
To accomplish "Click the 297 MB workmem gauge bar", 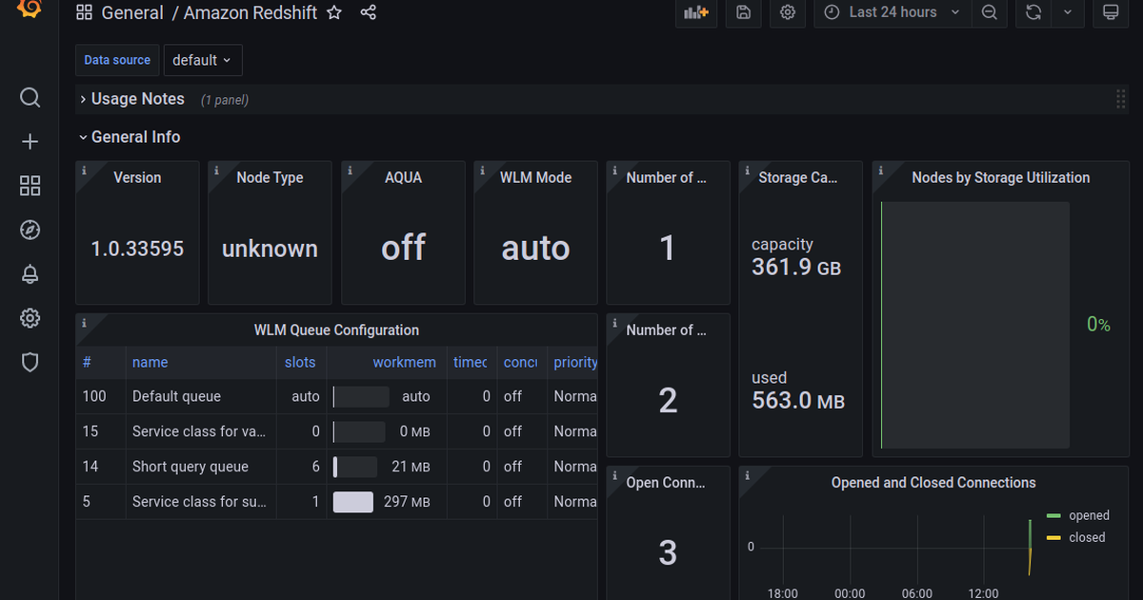I will point(353,502).
